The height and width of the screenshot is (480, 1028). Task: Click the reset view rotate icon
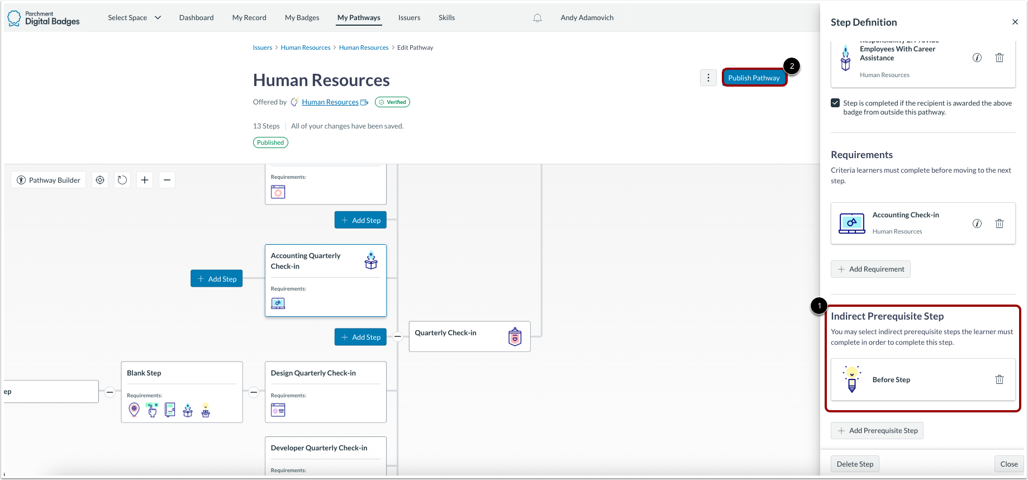(x=122, y=180)
